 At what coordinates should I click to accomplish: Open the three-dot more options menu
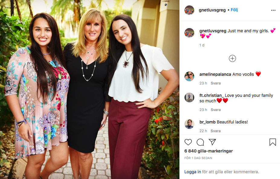click(x=273, y=10)
